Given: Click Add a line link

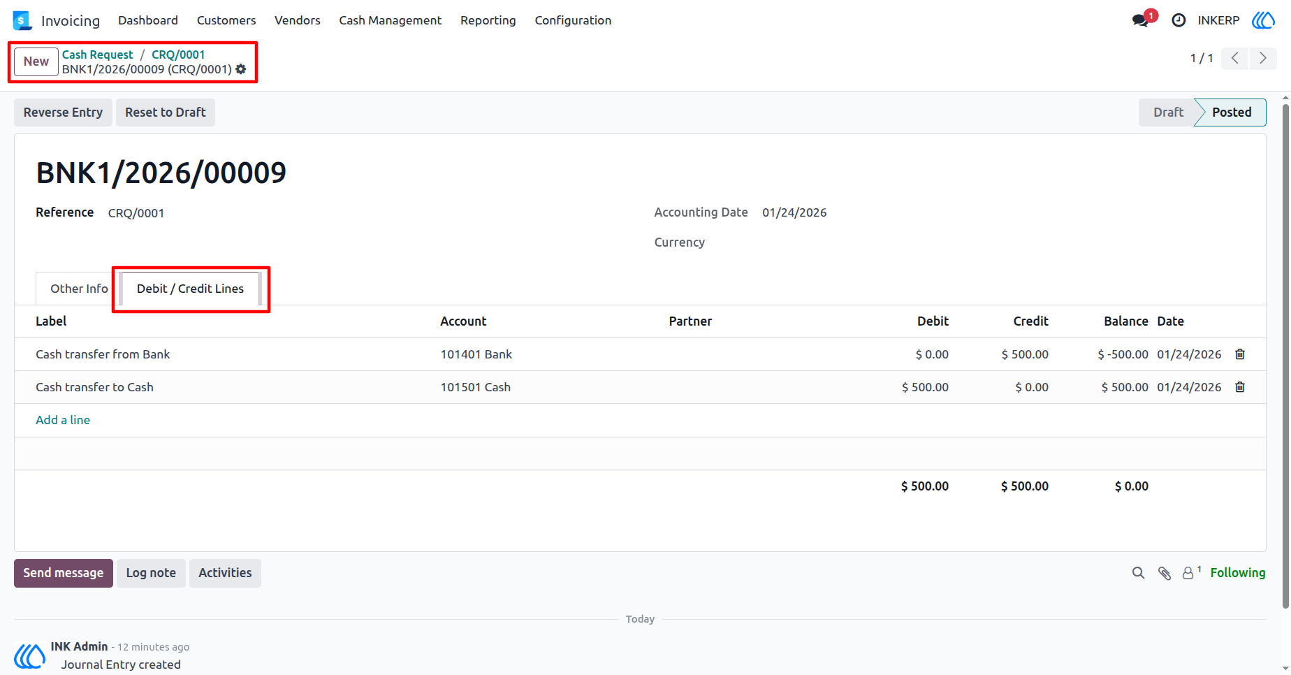Looking at the screenshot, I should coord(63,420).
